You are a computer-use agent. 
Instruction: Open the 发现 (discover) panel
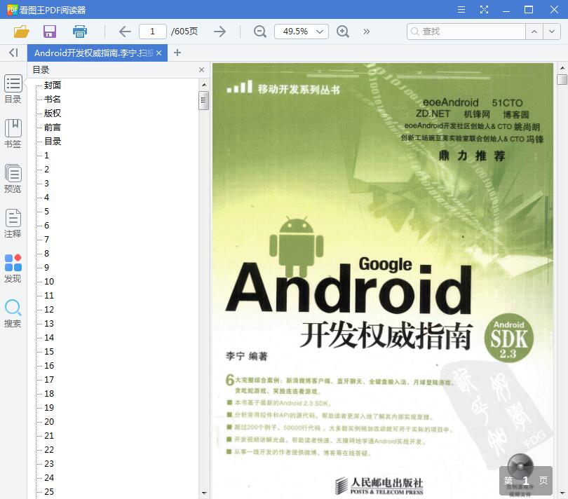tap(13, 268)
